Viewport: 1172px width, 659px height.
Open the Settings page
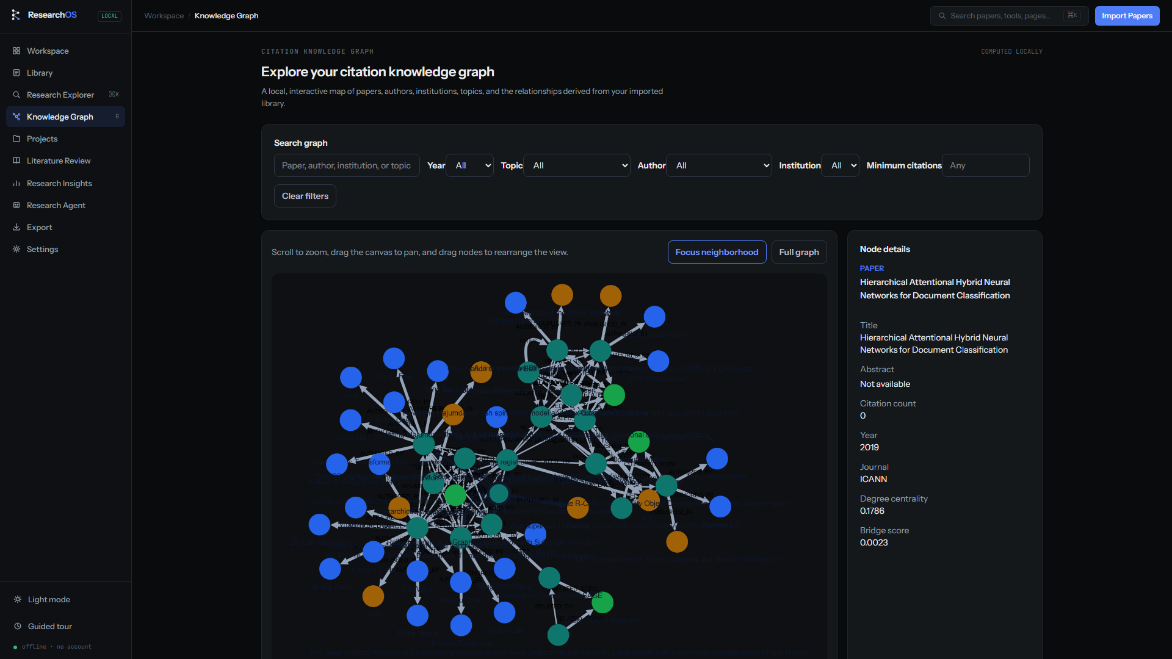coord(65,249)
